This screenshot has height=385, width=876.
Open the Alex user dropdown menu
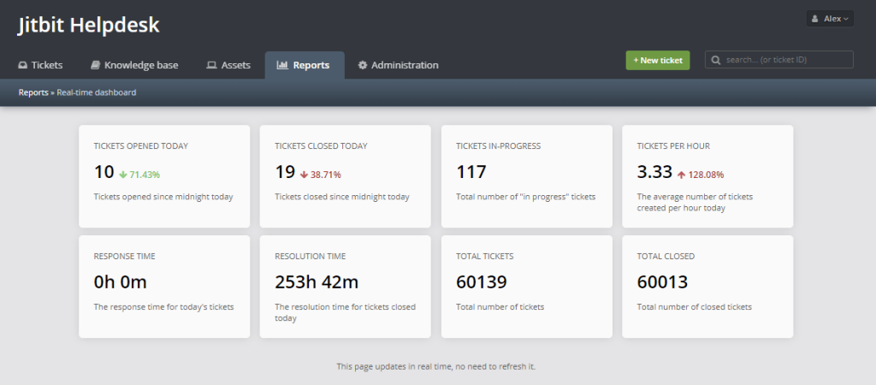point(830,19)
